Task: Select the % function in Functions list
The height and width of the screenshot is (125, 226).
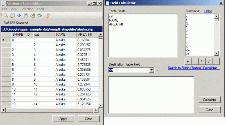Action: point(187,24)
